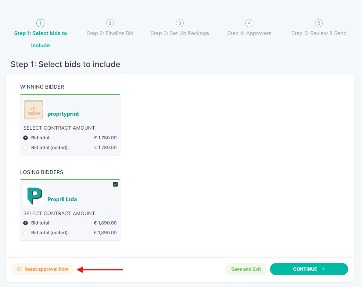The image size is (362, 287).
Task: Choose edited bid total for Proprli Ltda
Action: pyautogui.click(x=26, y=233)
